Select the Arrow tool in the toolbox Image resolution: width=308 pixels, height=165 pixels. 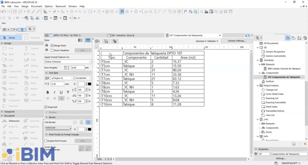11,38
